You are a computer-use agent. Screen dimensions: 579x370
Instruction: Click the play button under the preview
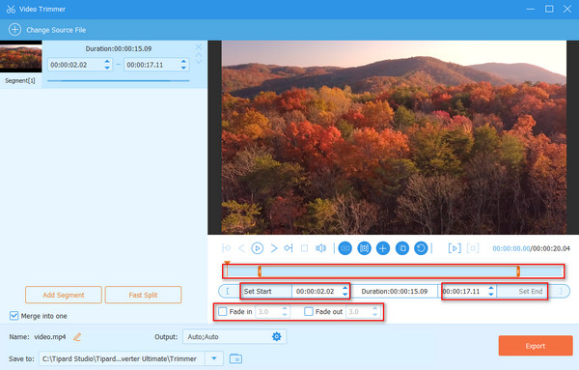(257, 248)
